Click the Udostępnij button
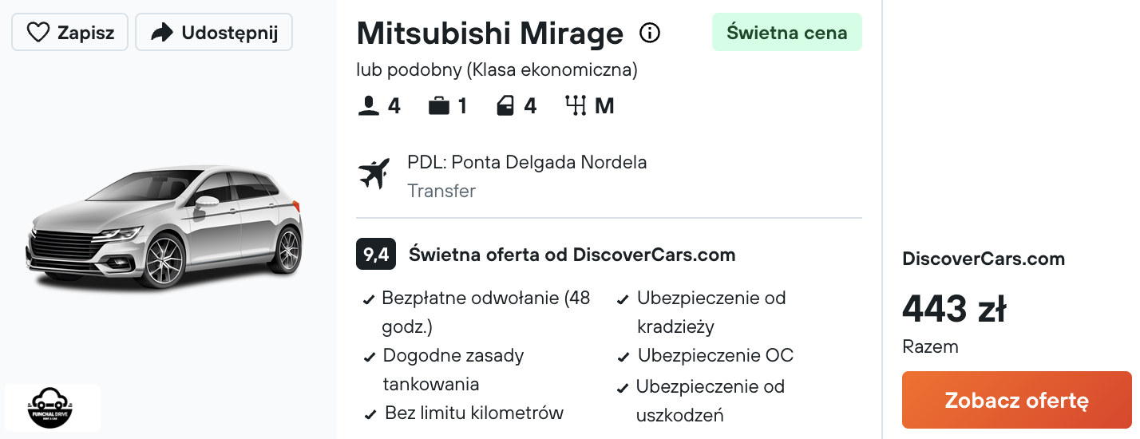The height and width of the screenshot is (439, 1140). point(214,32)
